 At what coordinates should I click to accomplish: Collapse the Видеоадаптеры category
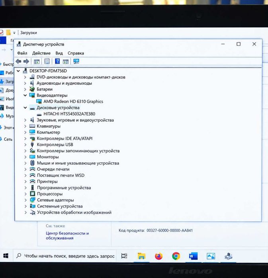tap(25, 95)
